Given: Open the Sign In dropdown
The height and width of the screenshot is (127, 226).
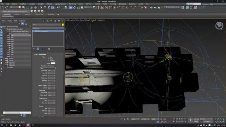Looking at the screenshot, I should coord(194,4).
